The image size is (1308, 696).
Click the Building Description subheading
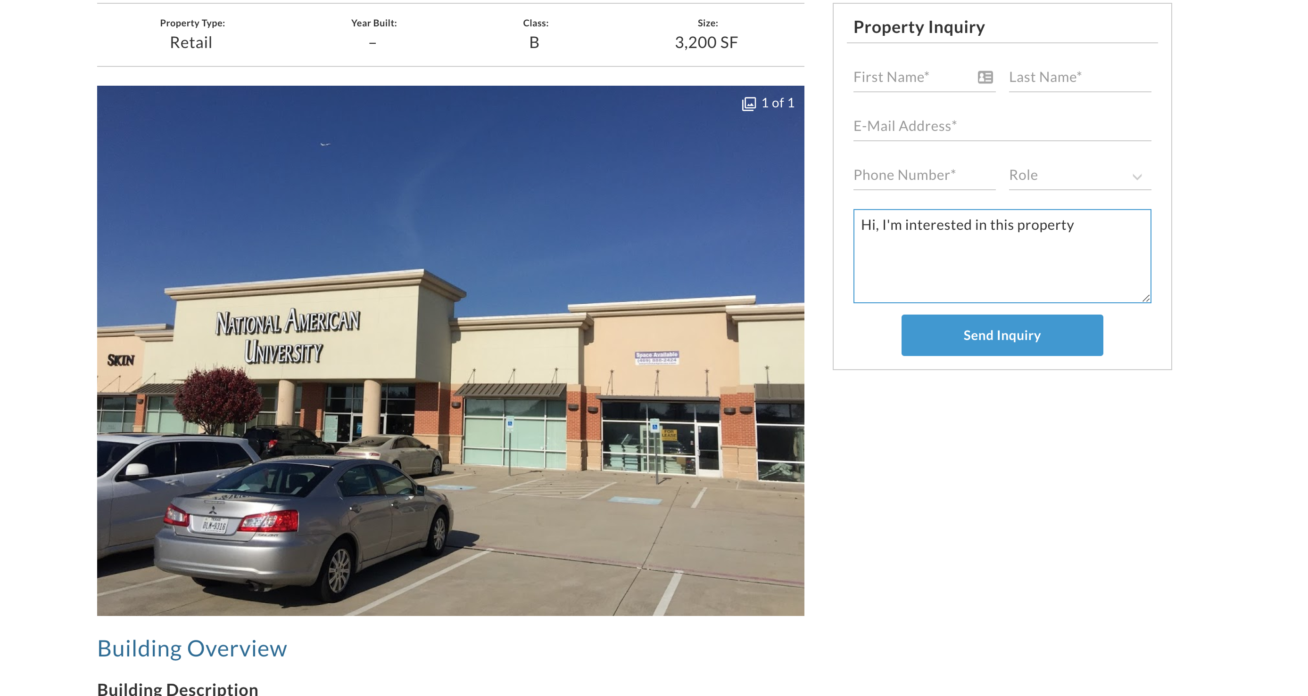coord(178,689)
